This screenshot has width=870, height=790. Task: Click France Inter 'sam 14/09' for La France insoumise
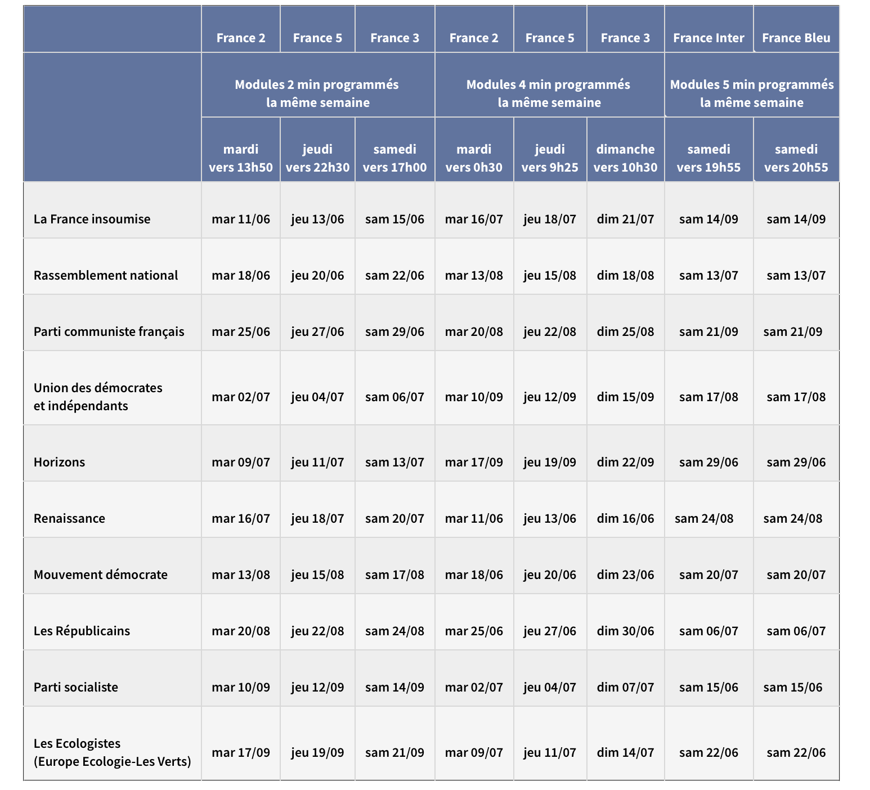pyautogui.click(x=708, y=219)
